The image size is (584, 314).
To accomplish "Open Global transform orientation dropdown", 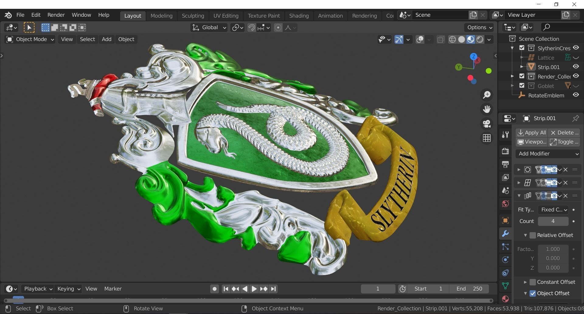I will tap(209, 28).
